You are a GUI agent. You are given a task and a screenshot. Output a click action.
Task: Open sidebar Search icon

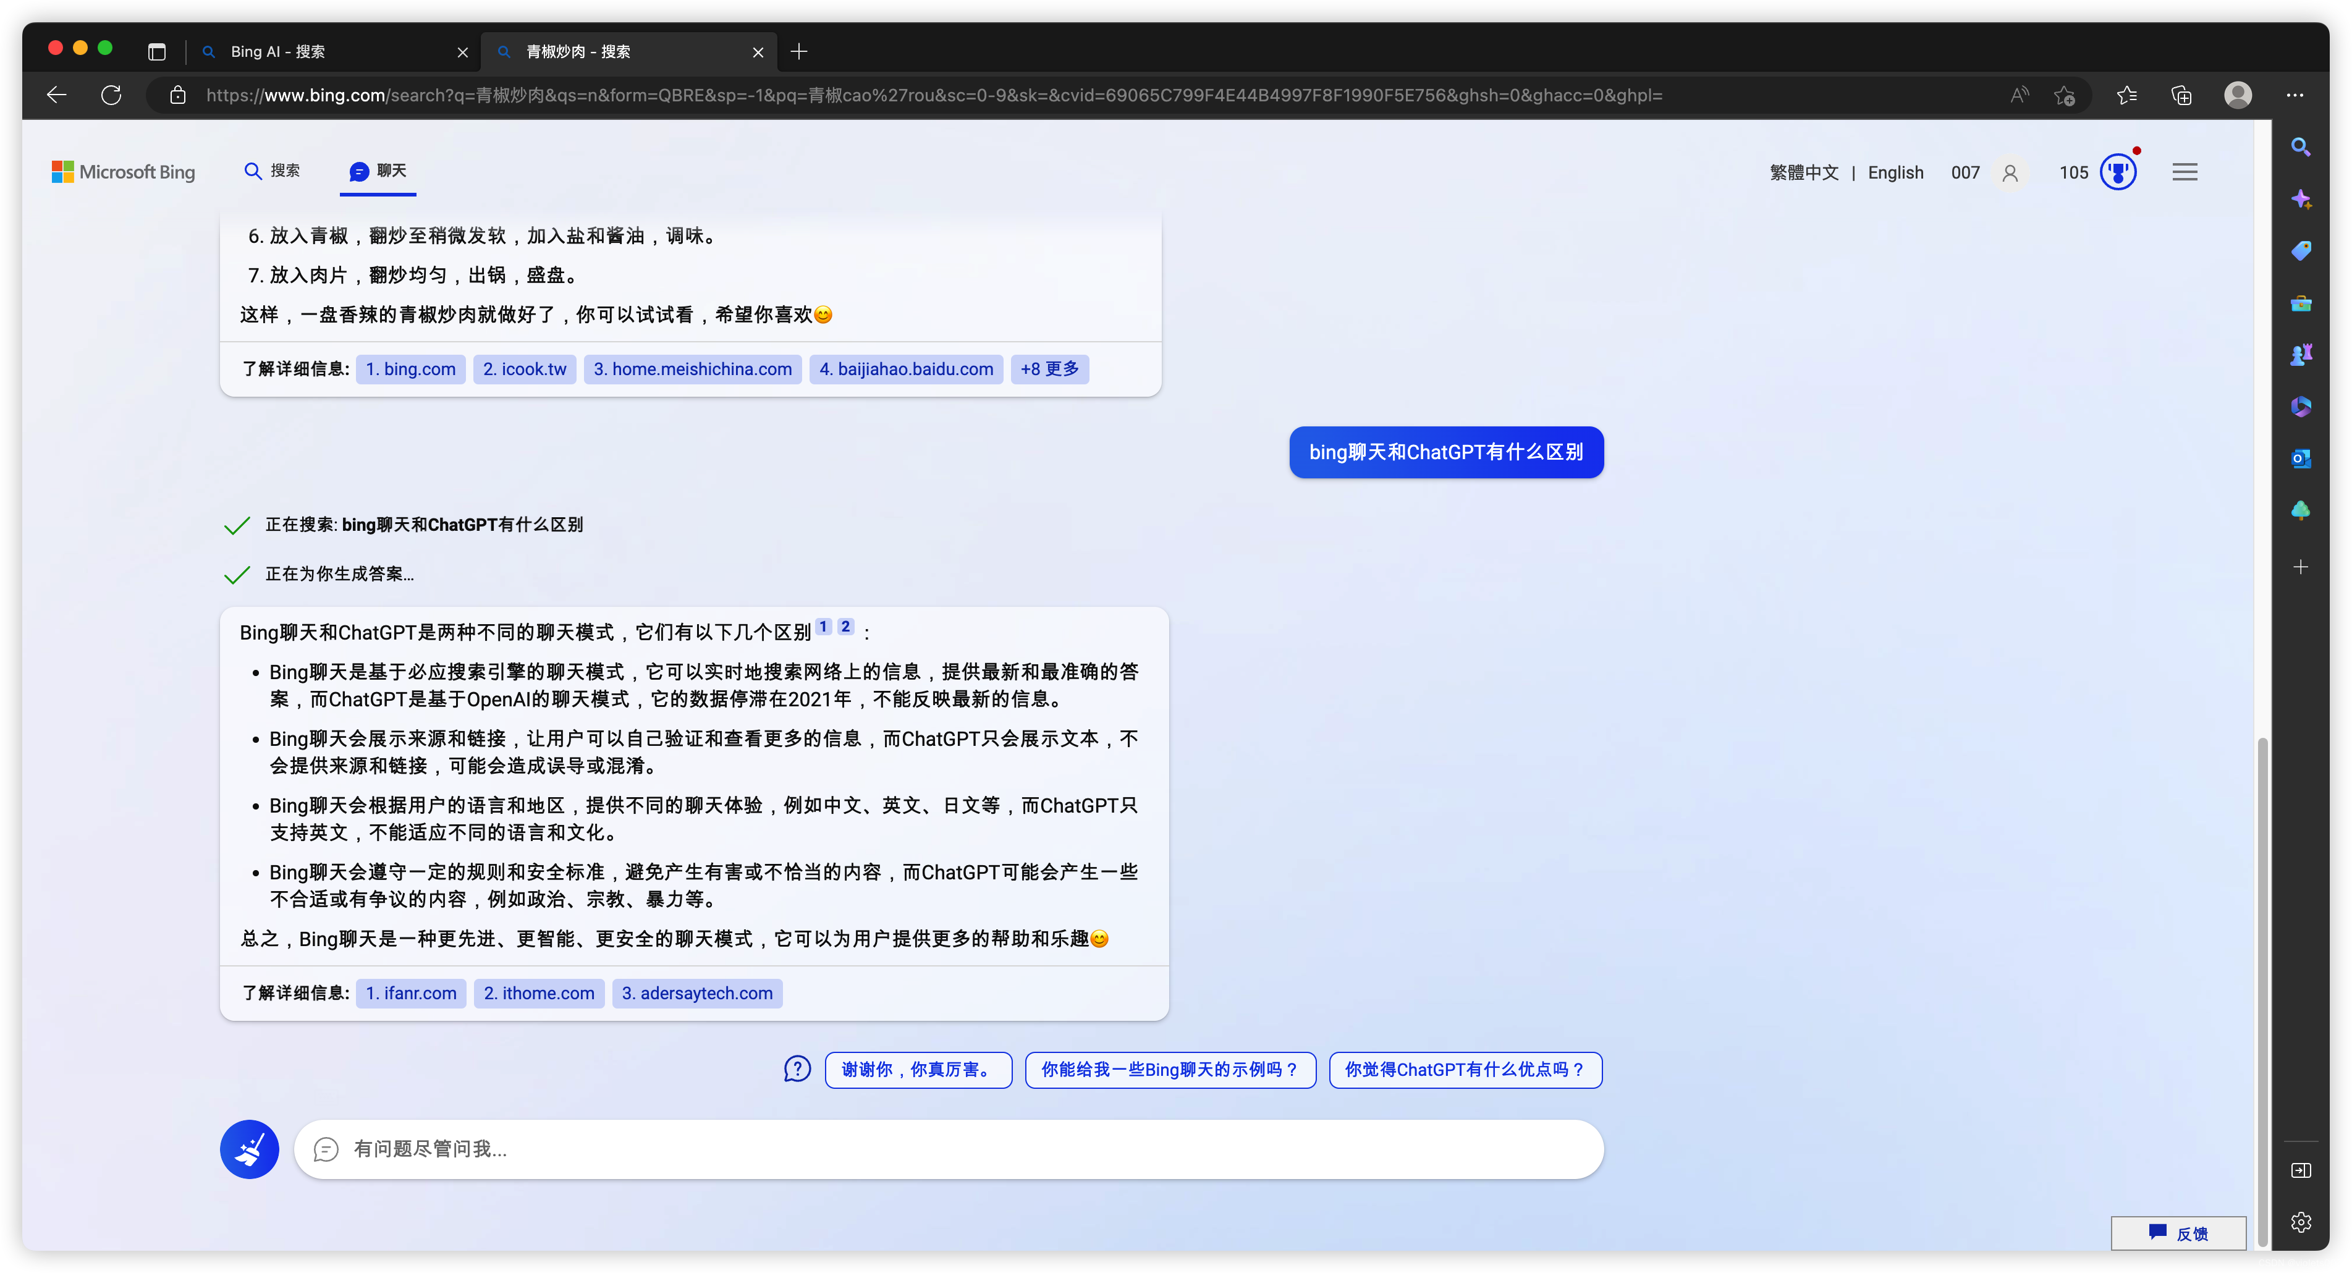click(x=2300, y=147)
